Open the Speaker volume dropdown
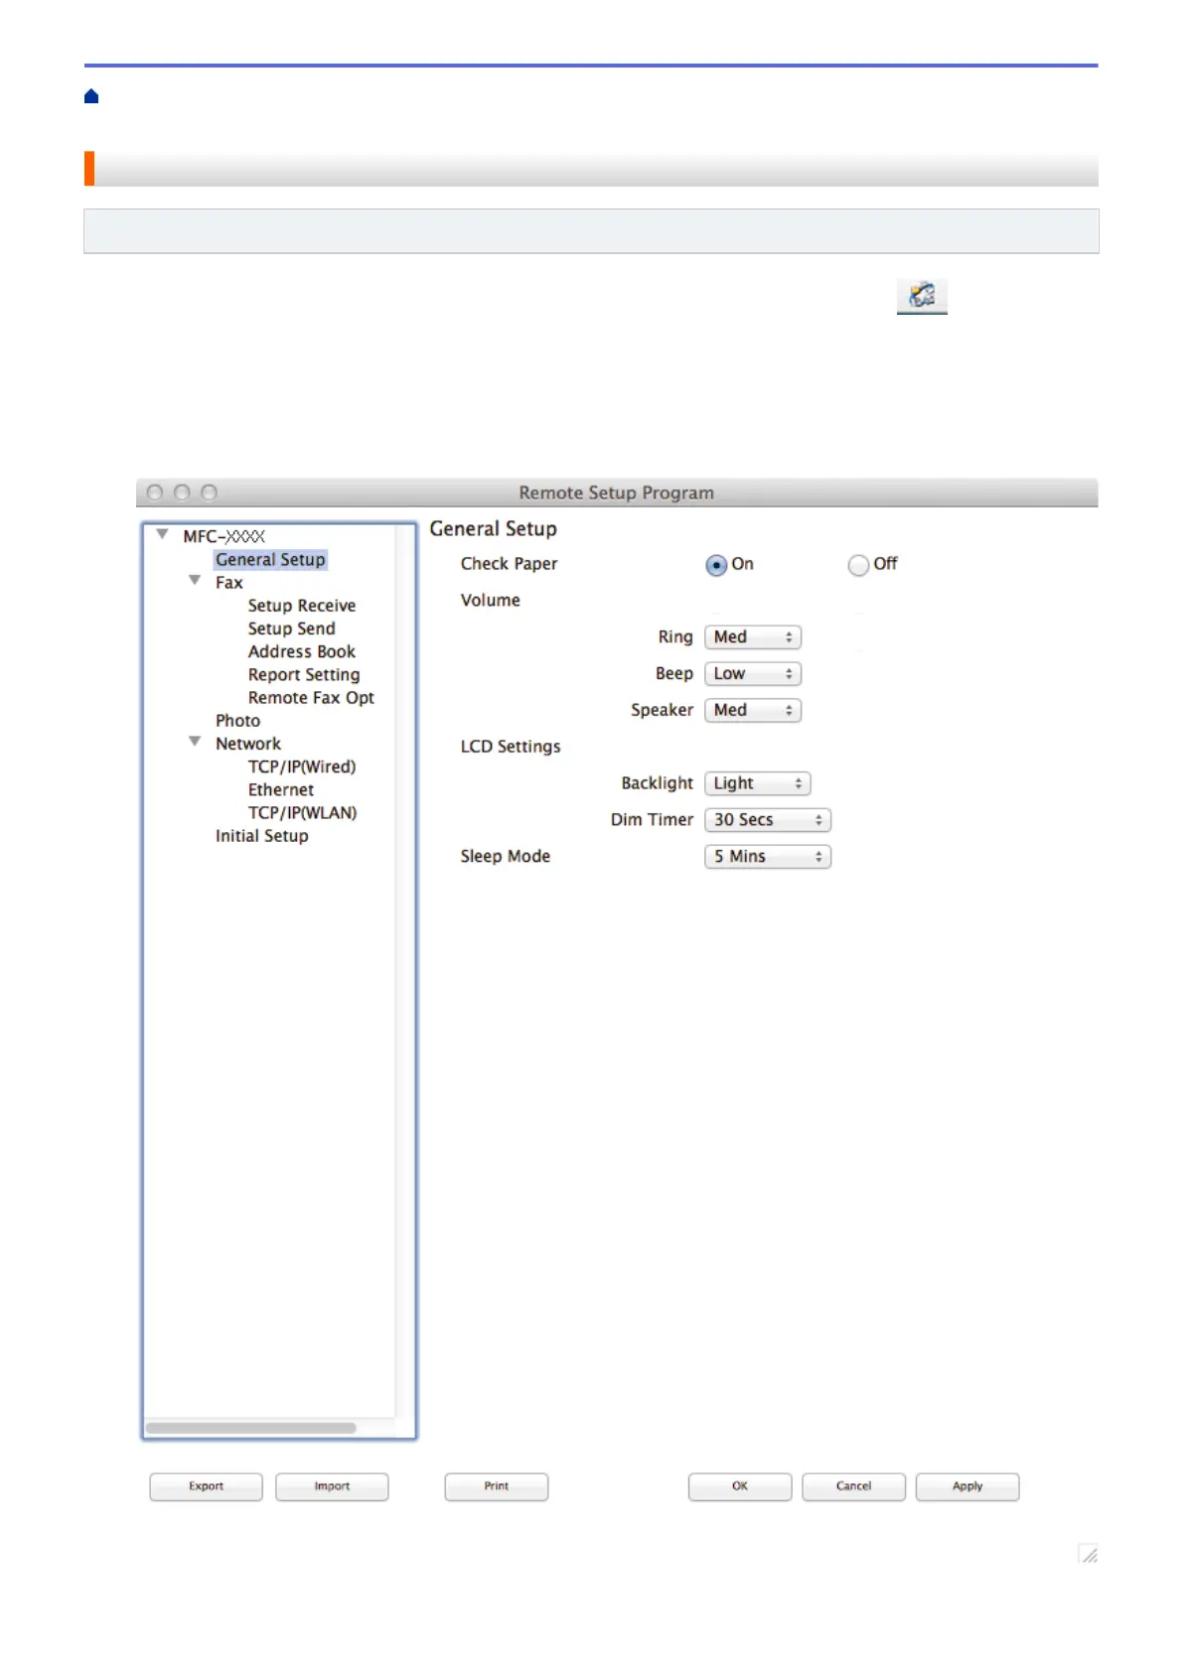 753,711
